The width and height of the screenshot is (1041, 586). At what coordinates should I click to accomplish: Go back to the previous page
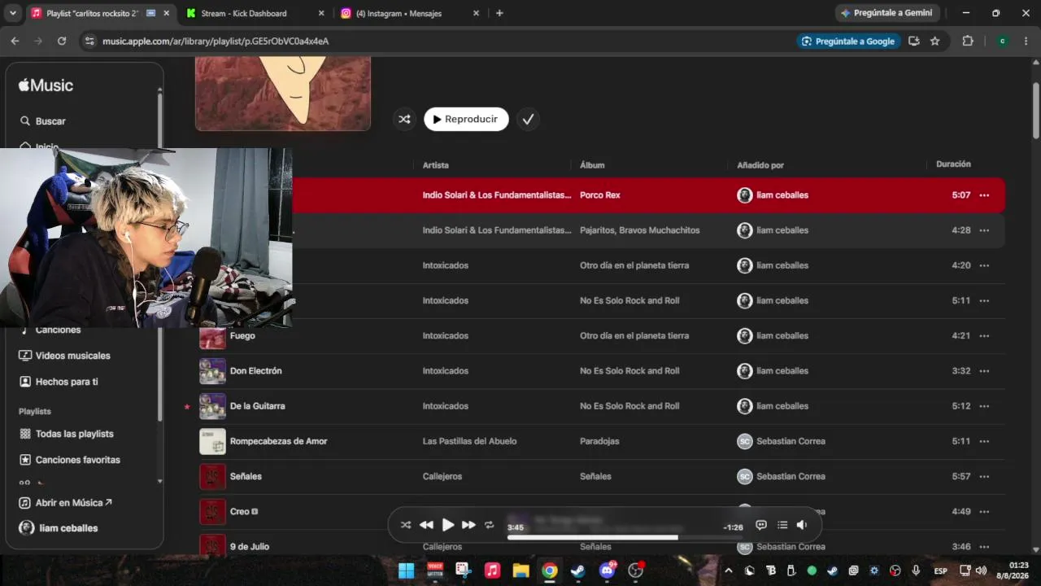pos(15,41)
